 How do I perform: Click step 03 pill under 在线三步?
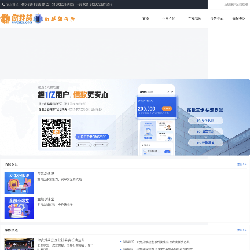[x=205, y=143]
